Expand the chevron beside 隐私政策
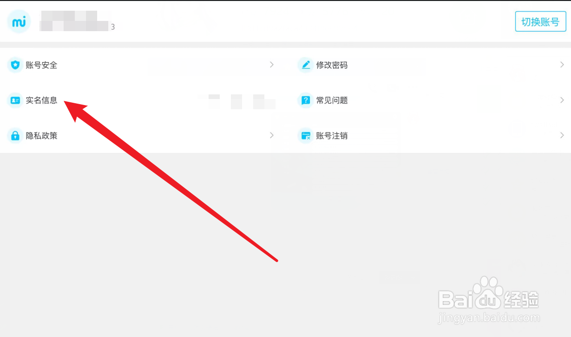Viewport: 571px width, 337px height. [272, 135]
